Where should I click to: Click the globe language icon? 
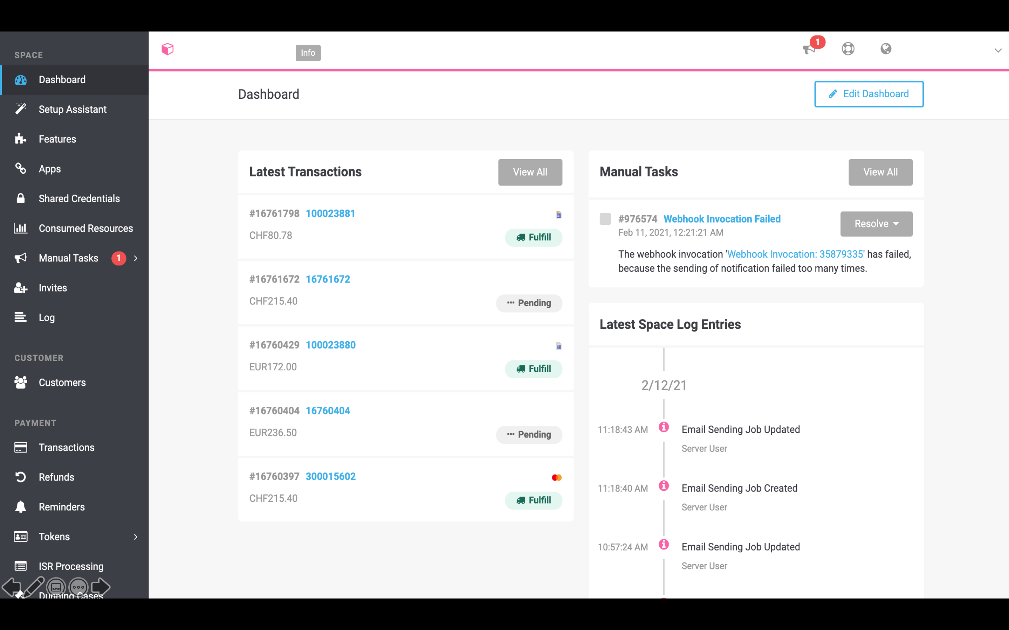(x=886, y=49)
